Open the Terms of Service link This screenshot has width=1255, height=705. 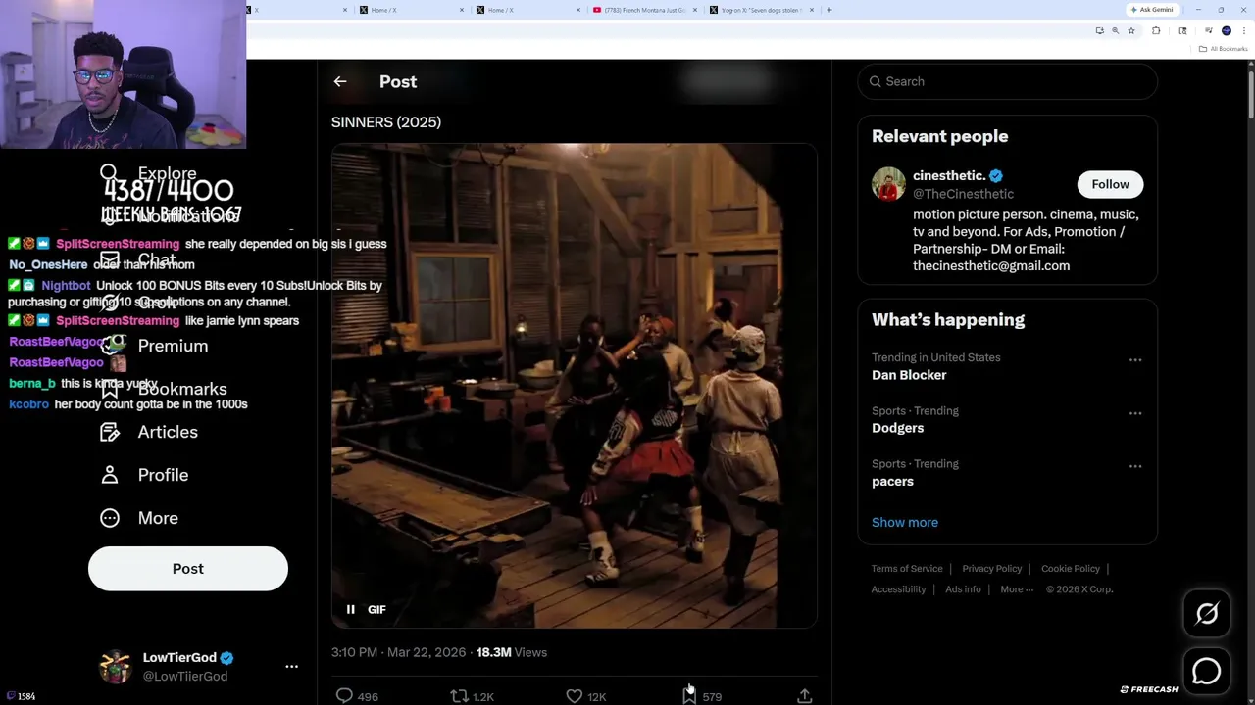pyautogui.click(x=907, y=569)
